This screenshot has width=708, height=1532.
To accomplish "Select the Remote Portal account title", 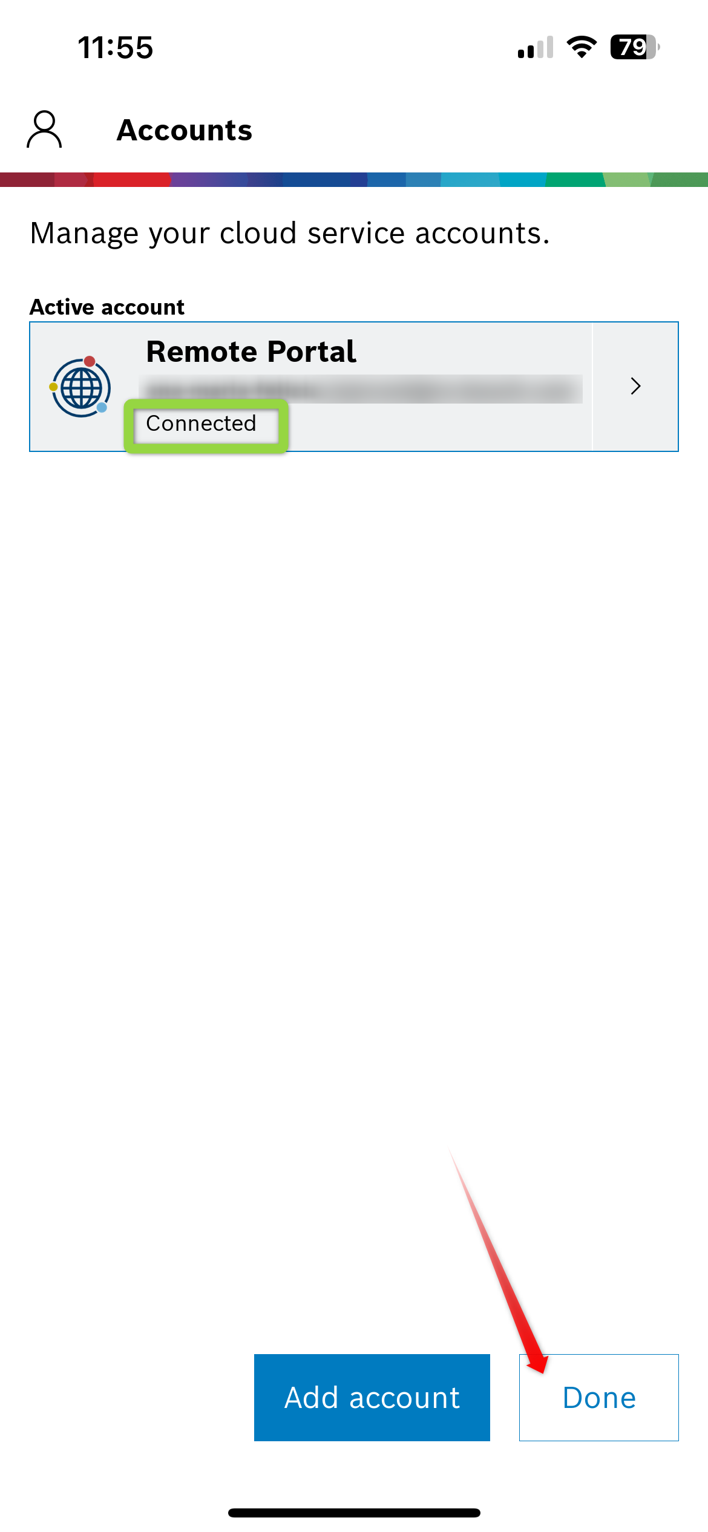I will click(251, 352).
